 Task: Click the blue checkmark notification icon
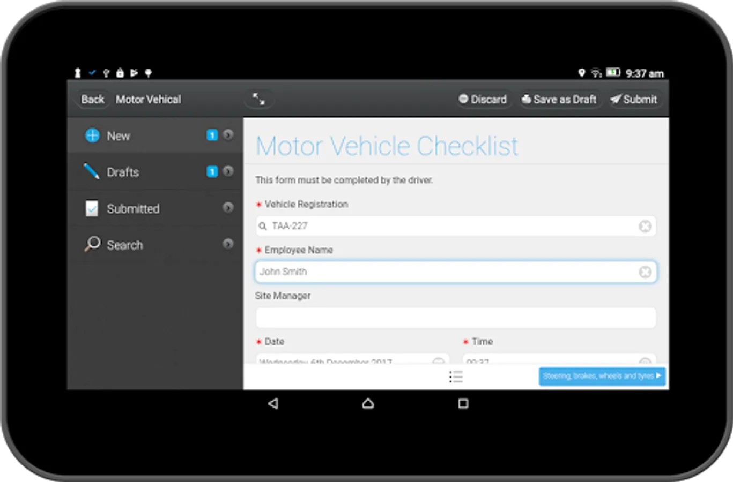tap(92, 72)
